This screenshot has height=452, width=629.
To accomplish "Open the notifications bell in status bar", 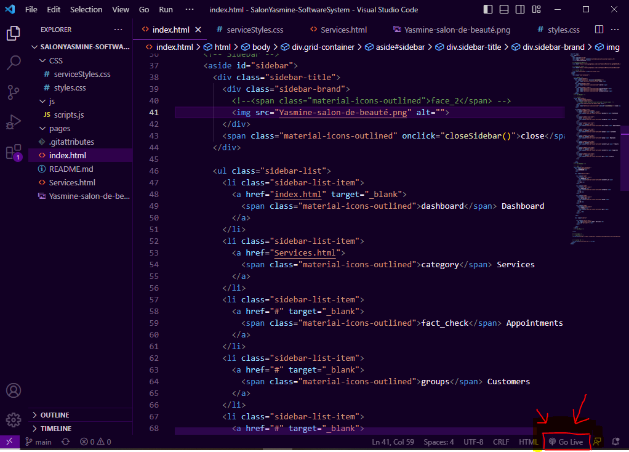I will (x=615, y=442).
